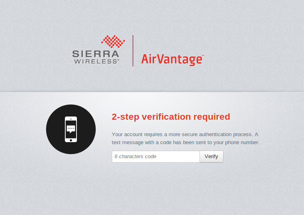Click the chat bubble on phone screen

(71, 129)
